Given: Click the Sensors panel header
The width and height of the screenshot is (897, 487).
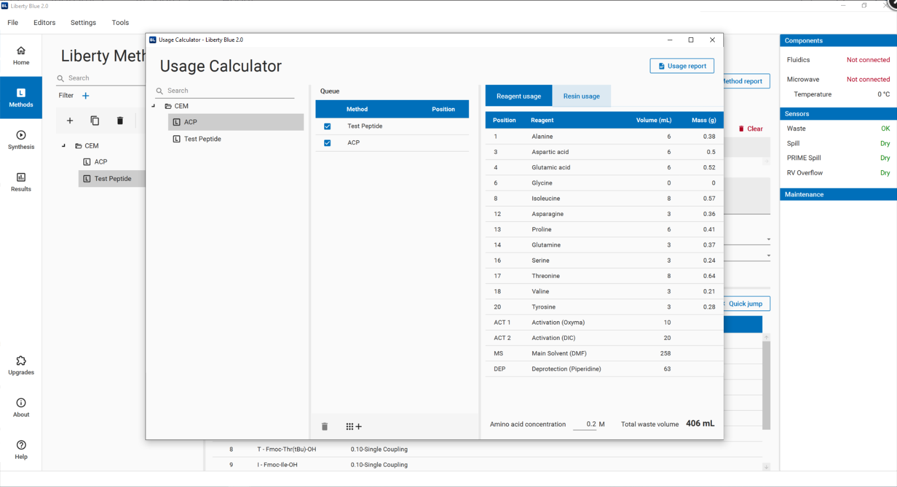Looking at the screenshot, I should click(x=838, y=114).
